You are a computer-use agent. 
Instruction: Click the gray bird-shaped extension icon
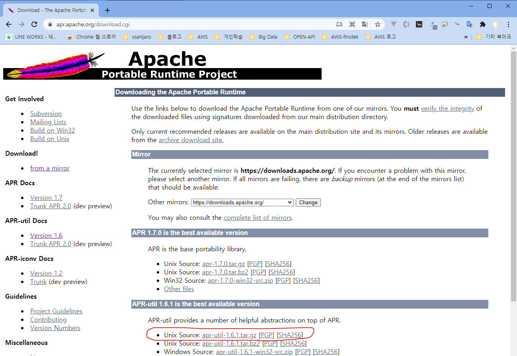pos(457,24)
